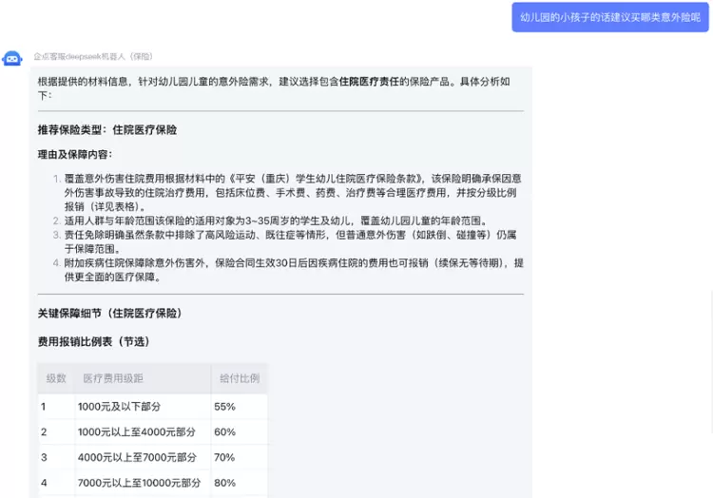Click the 给付比例 column header

(239, 378)
